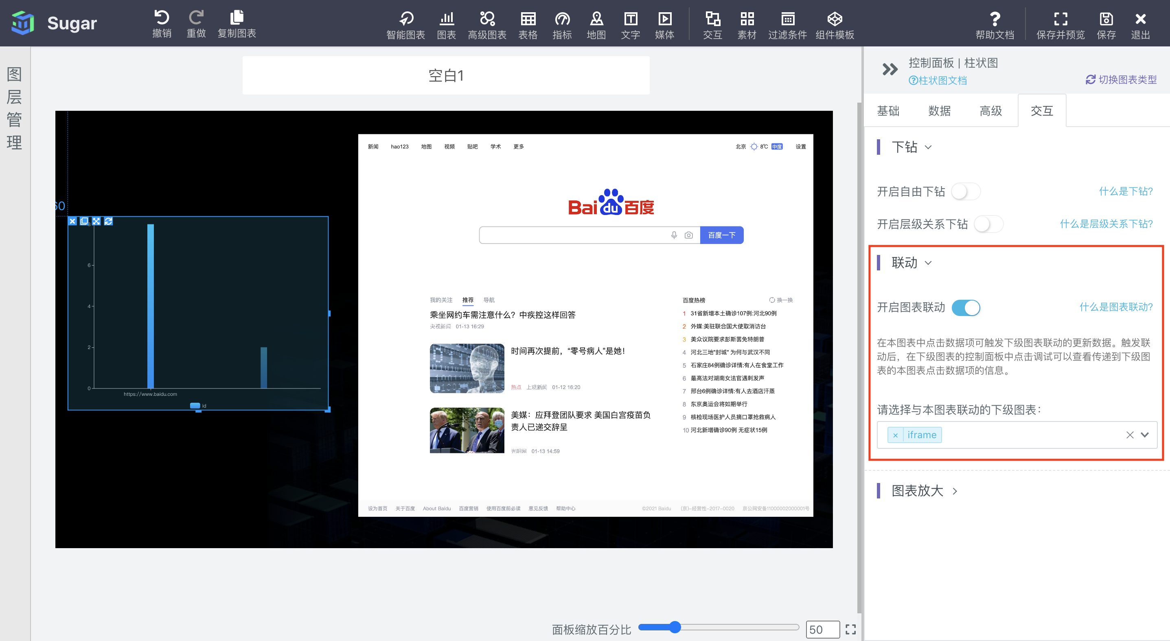Click 切换图表类型 switch chart type
1170x641 pixels.
point(1121,79)
